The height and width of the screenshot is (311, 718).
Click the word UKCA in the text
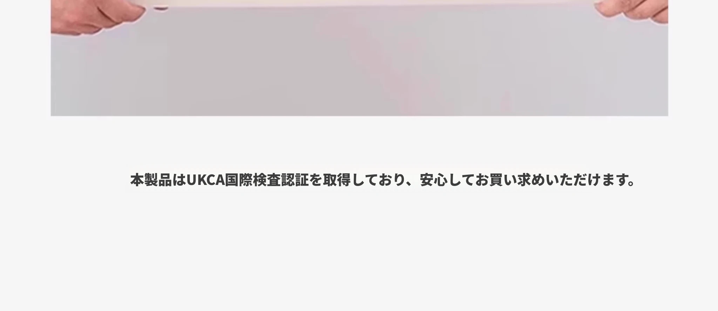pyautogui.click(x=205, y=180)
